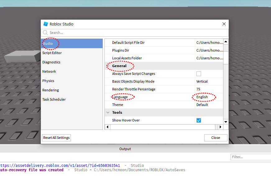Focus the Output Filter field
The image size is (271, 183).
coord(251,157)
